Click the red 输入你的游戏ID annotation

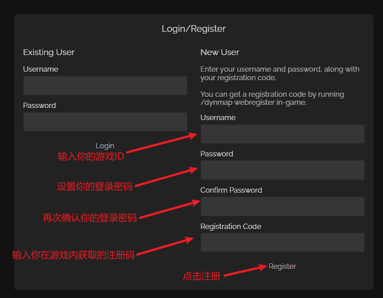pyautogui.click(x=91, y=157)
